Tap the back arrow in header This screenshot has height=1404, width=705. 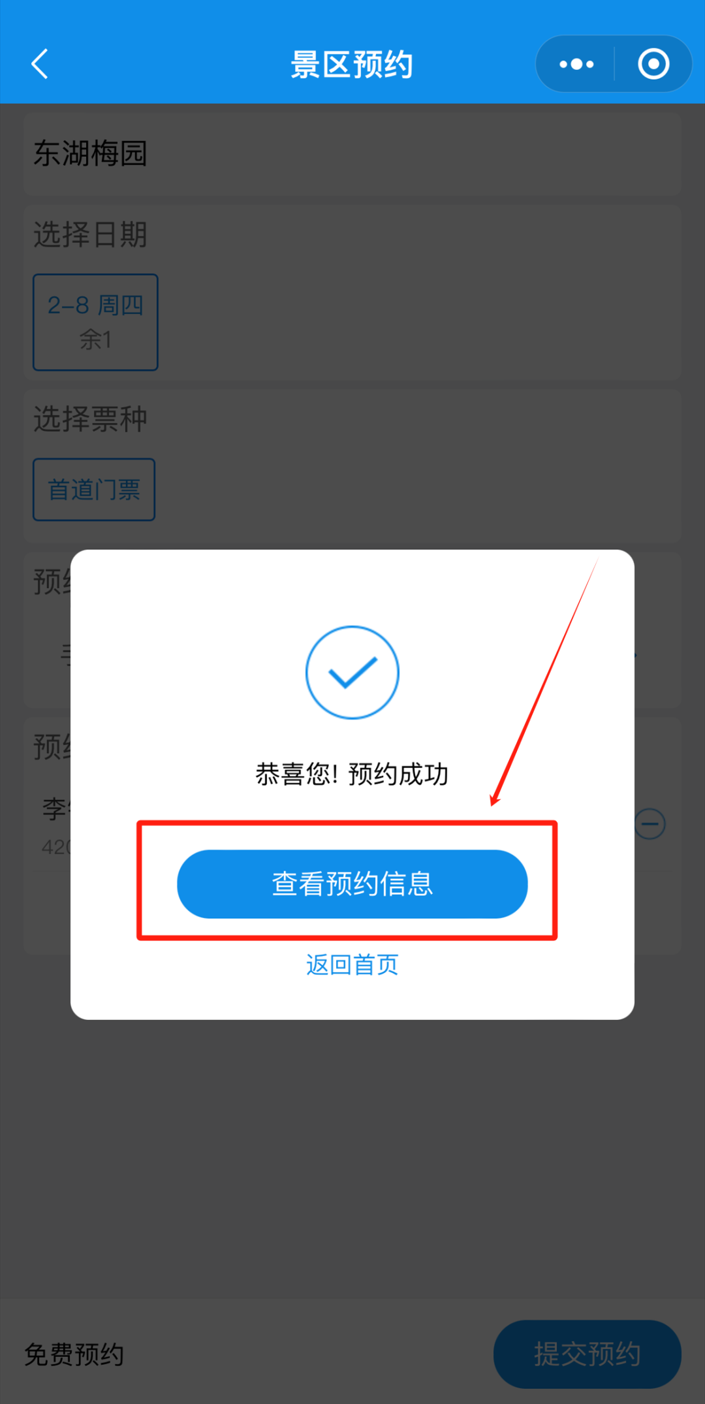[40, 64]
